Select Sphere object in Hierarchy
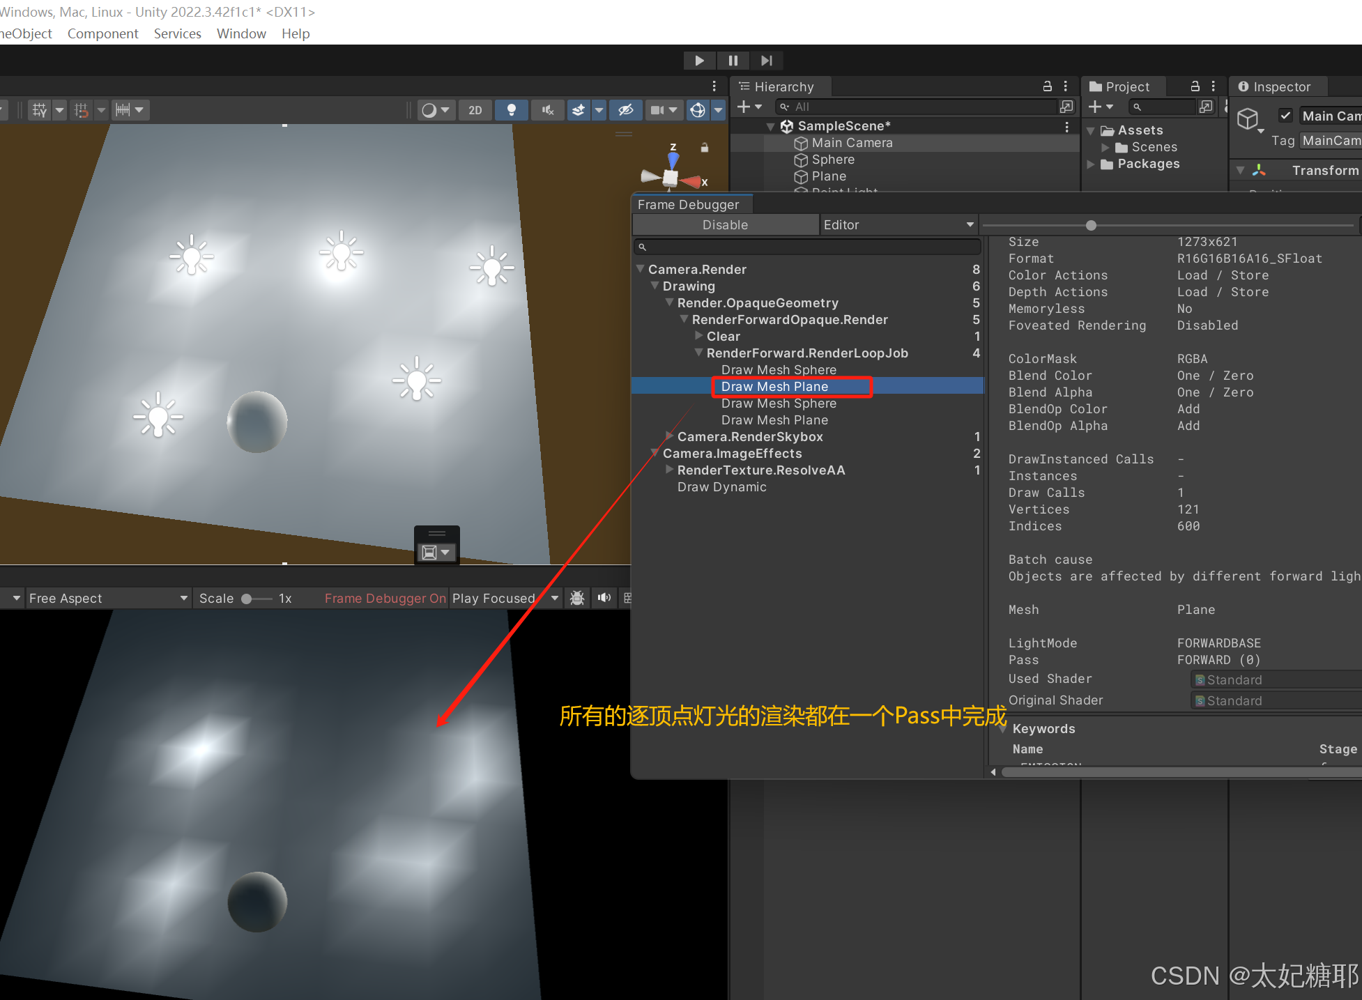The width and height of the screenshot is (1362, 1000). point(833,160)
